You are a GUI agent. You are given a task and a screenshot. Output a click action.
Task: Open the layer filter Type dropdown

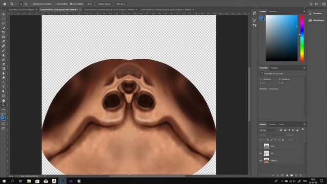tap(268, 130)
